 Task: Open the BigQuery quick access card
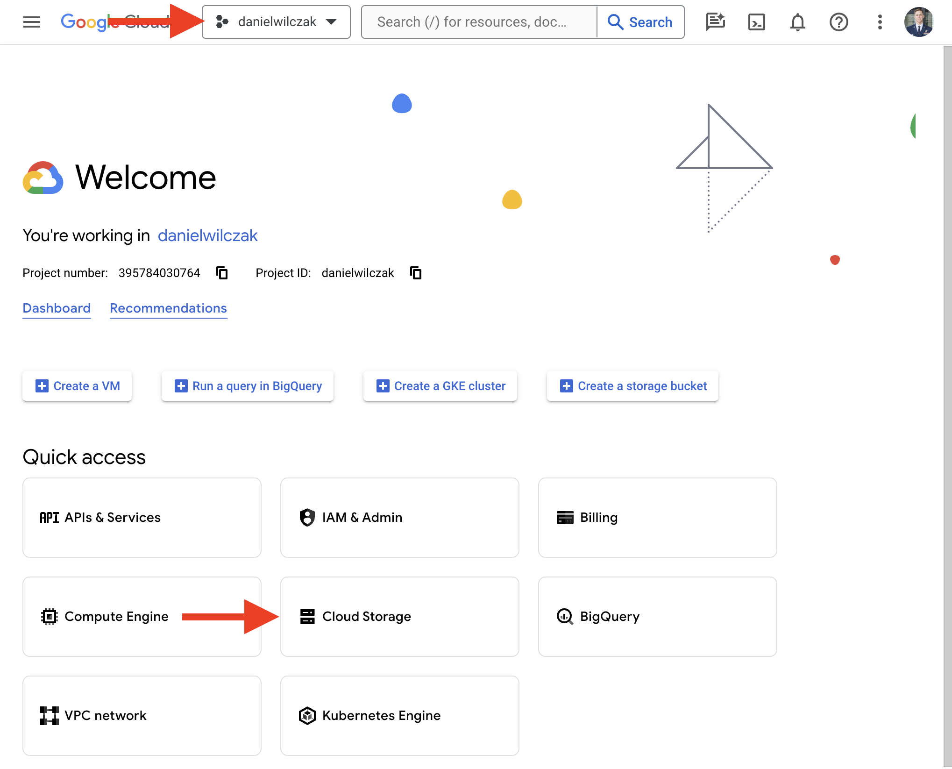pos(658,617)
